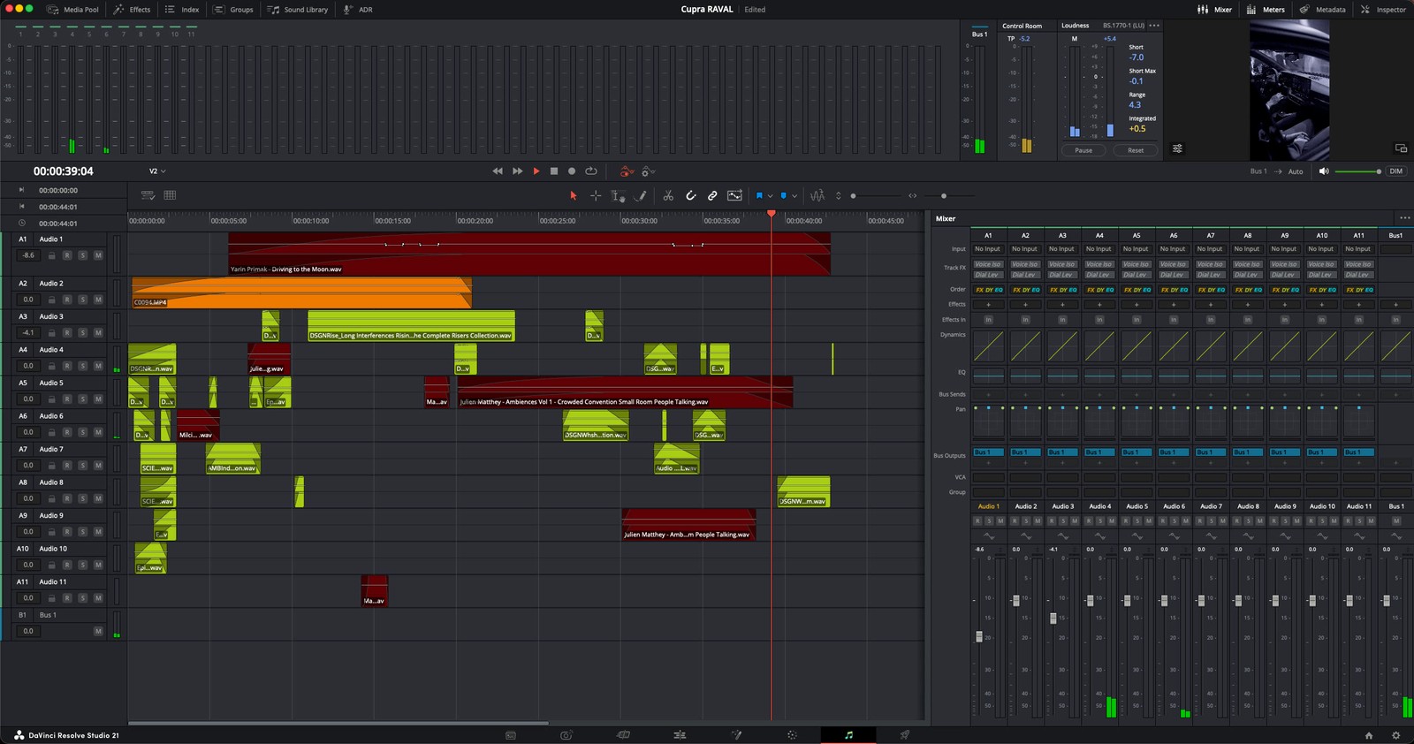Viewport: 1414px width, 744px height.
Task: Stop playback with the square stop button
Action: (554, 171)
